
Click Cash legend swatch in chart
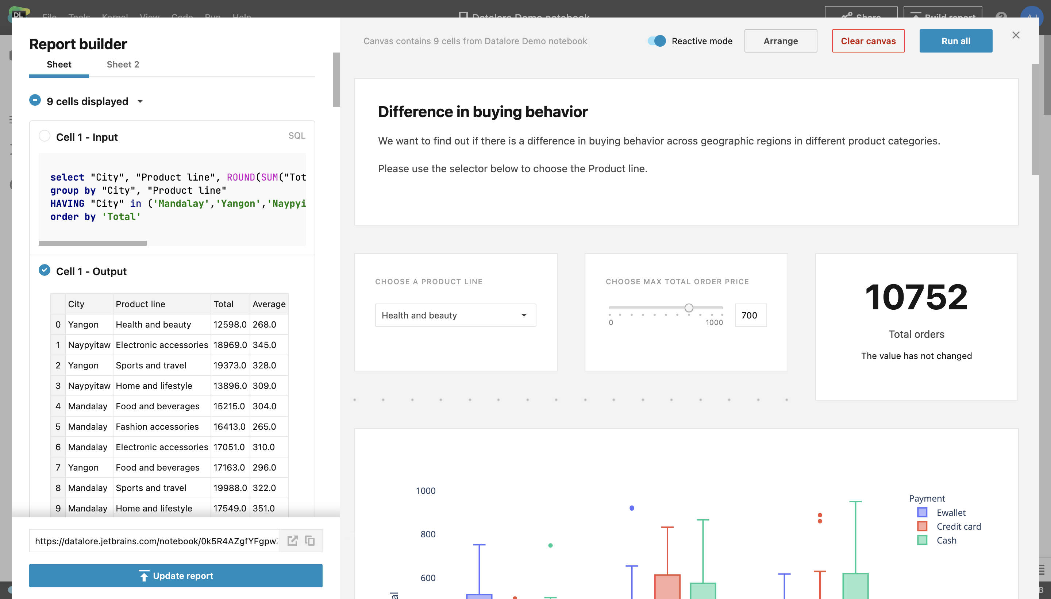922,540
